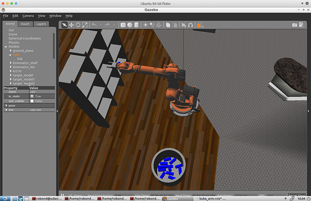Undo the last action in the toolbar

pos(94,25)
